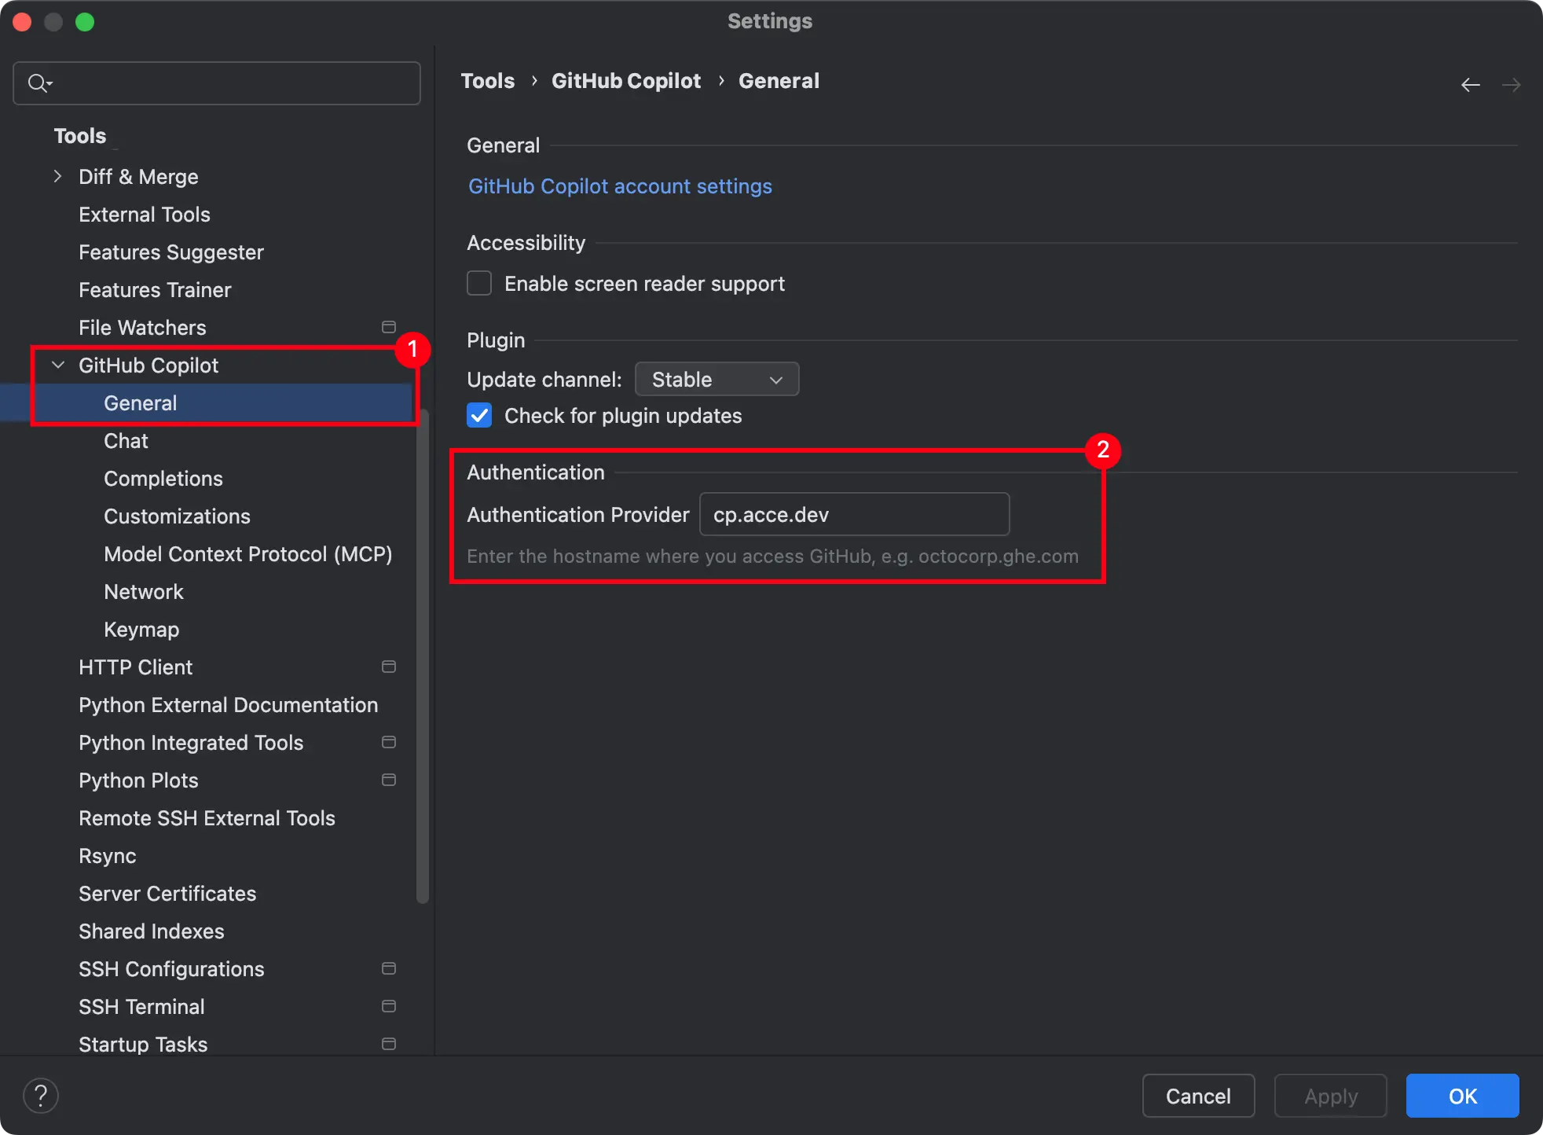
Task: Click the back navigation arrow
Action: pos(1470,85)
